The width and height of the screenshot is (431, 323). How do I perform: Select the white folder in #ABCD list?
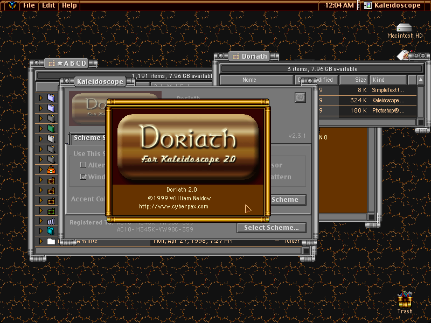(51, 241)
